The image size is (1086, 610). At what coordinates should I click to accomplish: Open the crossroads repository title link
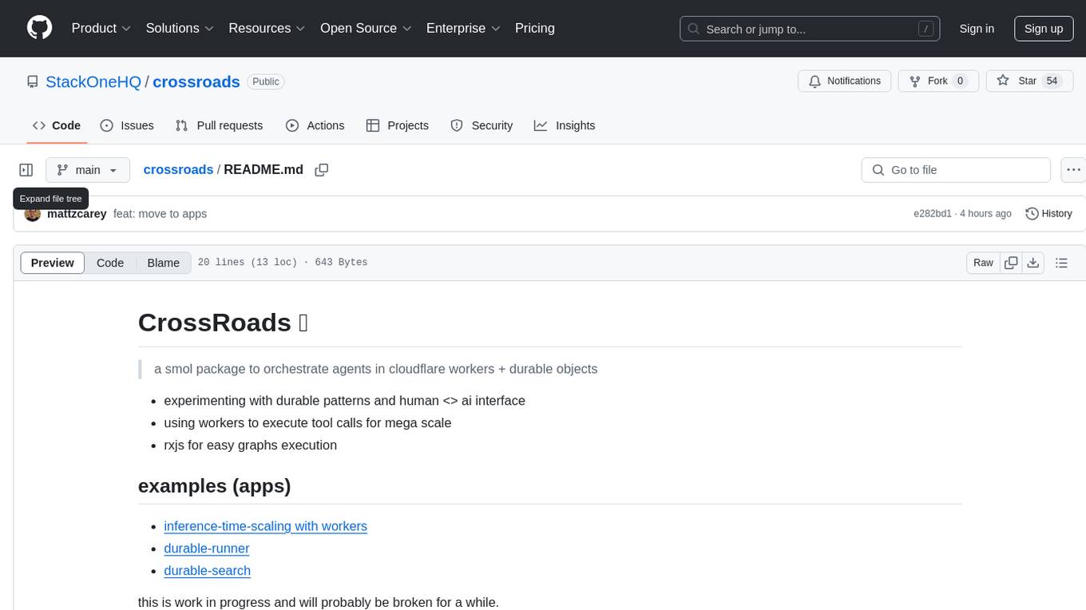click(x=196, y=81)
